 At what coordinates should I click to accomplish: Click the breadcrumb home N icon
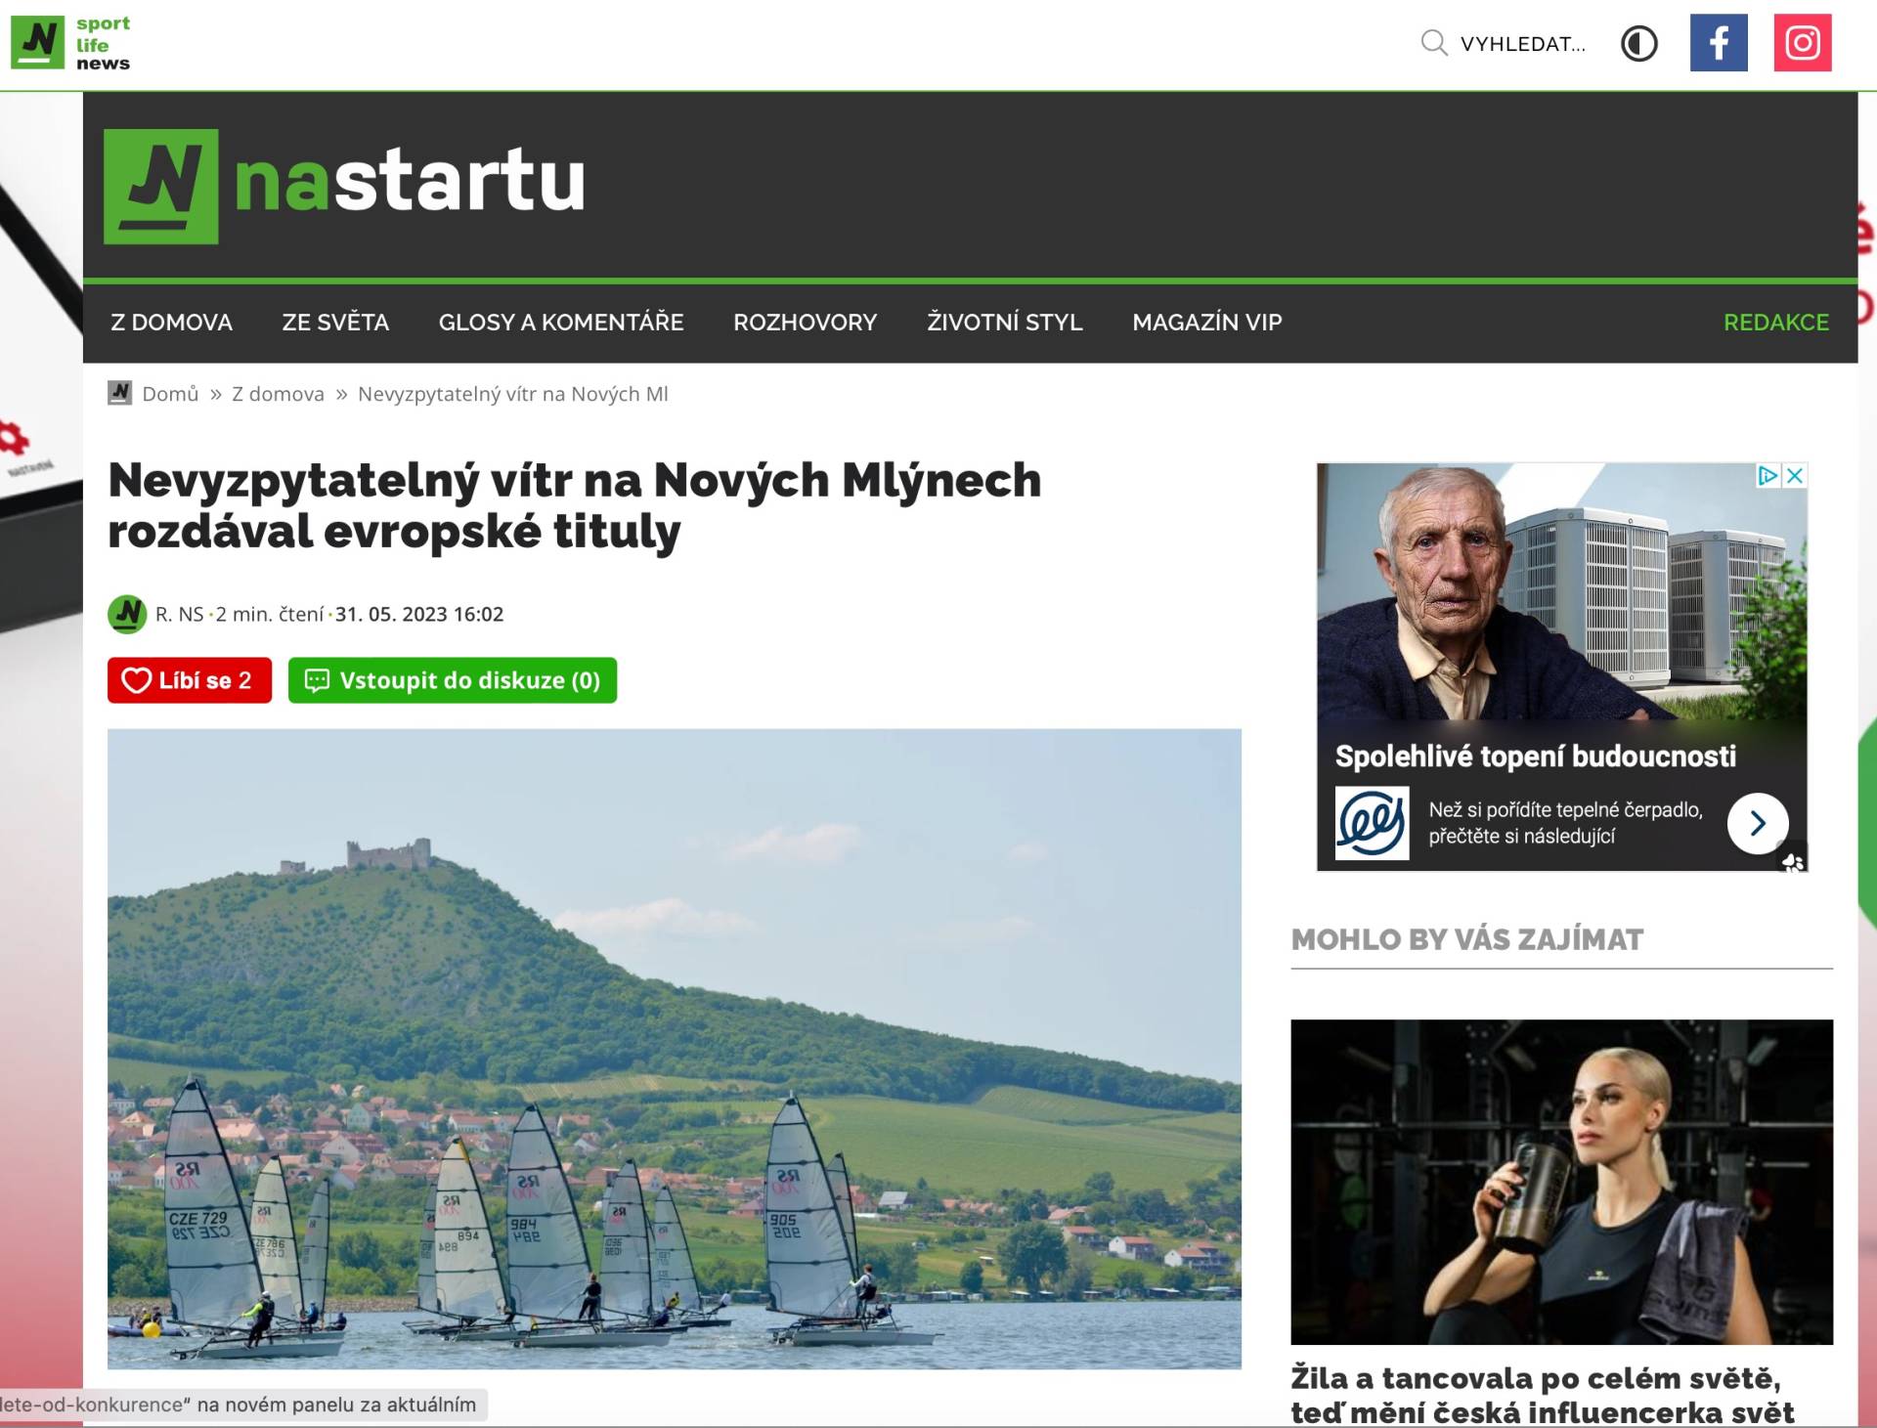pos(119,393)
